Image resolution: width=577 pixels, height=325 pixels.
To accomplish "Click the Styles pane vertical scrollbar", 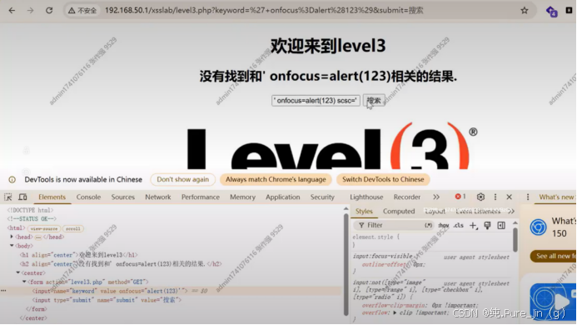I will 515,239.
